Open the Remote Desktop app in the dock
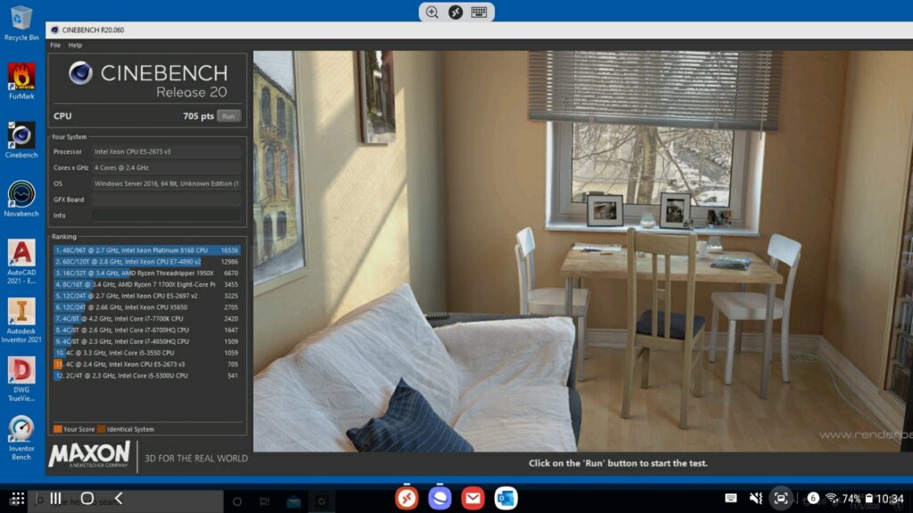 pyautogui.click(x=407, y=499)
